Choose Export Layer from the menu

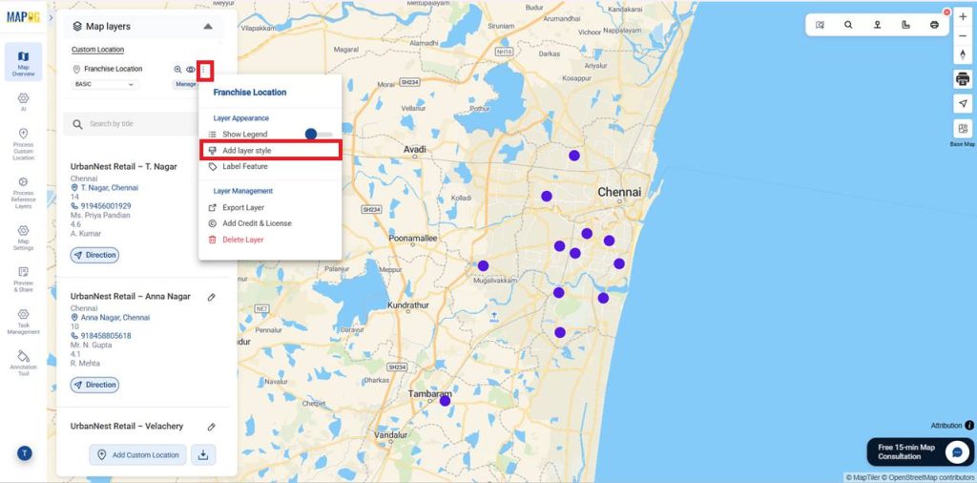click(242, 207)
